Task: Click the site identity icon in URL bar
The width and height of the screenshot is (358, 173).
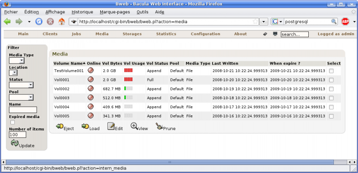Action: coord(74,21)
